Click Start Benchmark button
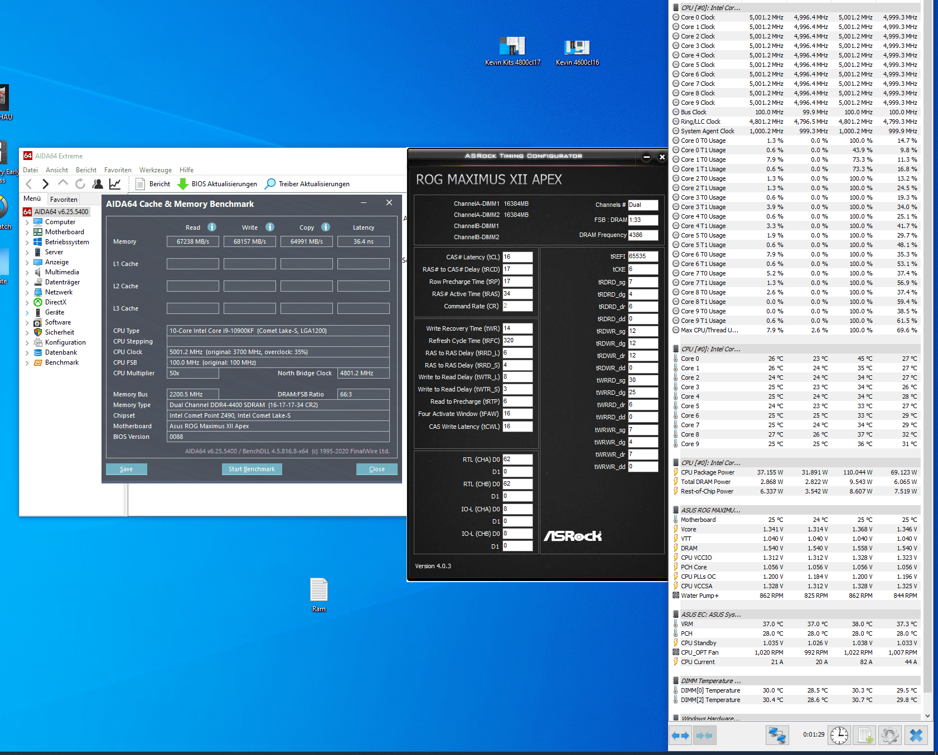This screenshot has height=755, width=938. pos(252,469)
